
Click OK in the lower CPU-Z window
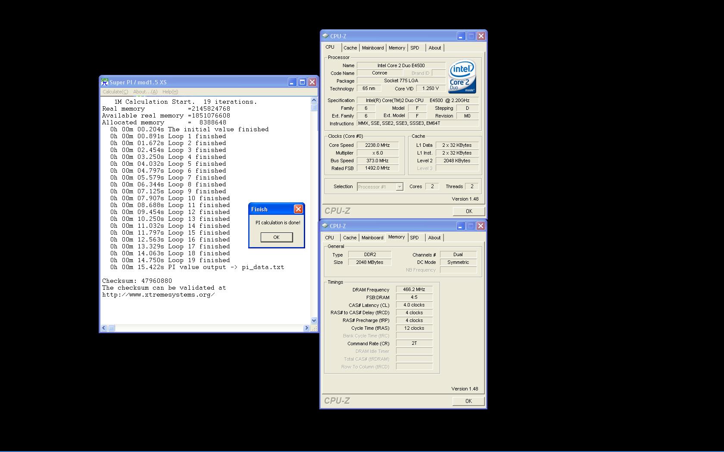point(468,401)
